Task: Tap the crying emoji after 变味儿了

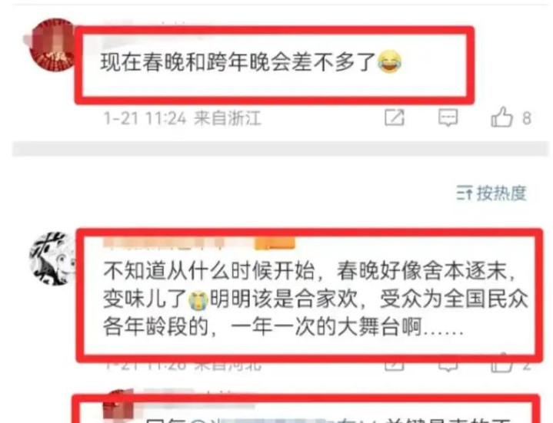Action: (198, 300)
